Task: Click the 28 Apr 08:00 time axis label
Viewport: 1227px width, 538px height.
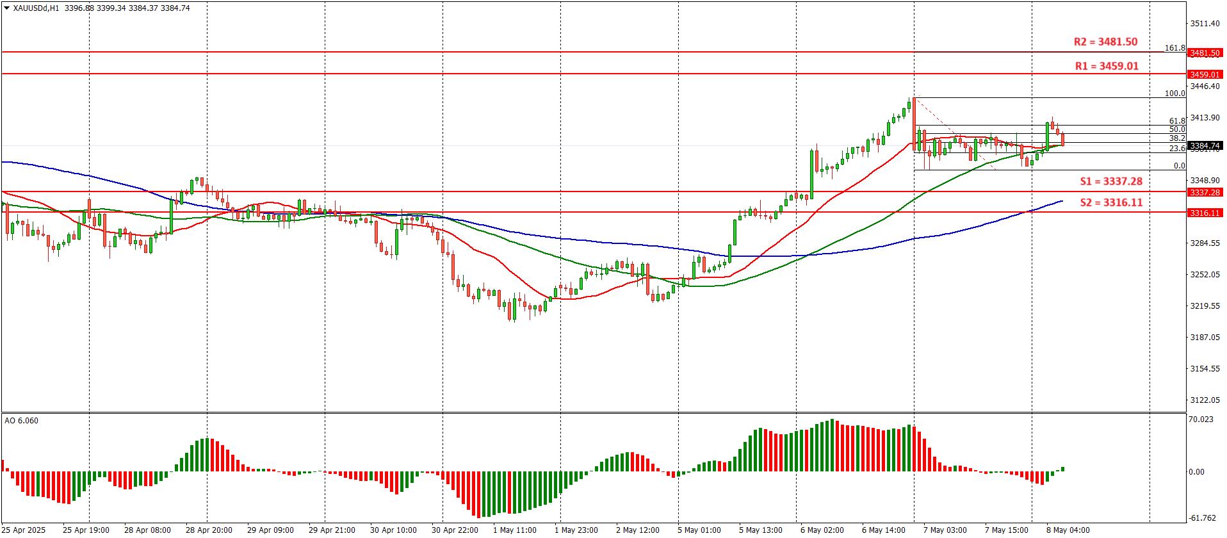Action: [147, 530]
